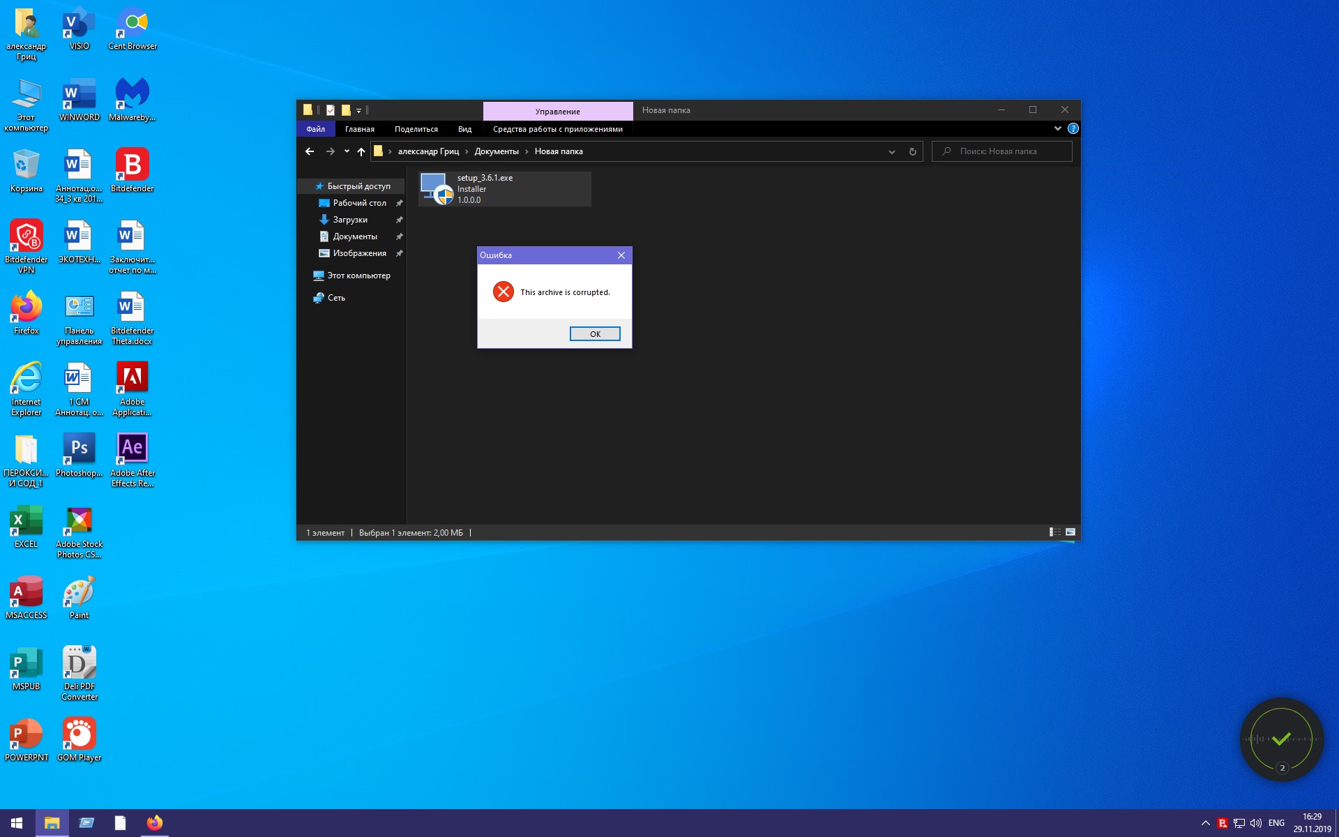Open the explorer help icon

point(1073,128)
